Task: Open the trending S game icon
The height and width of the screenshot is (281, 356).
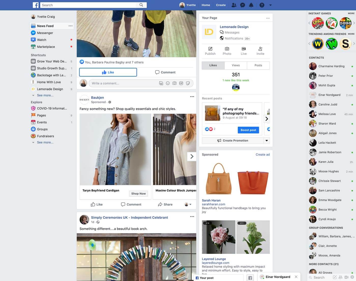Action: pyautogui.click(x=345, y=44)
